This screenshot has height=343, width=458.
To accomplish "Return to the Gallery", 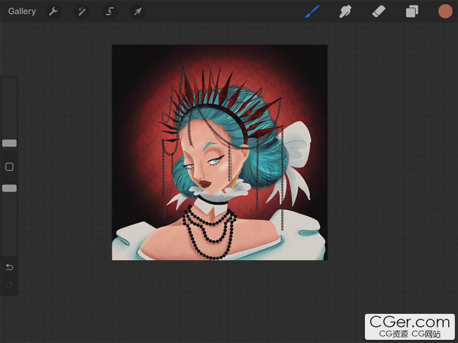I will [x=22, y=11].
